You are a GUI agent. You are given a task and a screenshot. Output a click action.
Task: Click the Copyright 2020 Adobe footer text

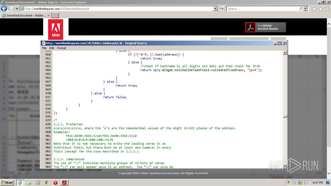(x=163, y=173)
